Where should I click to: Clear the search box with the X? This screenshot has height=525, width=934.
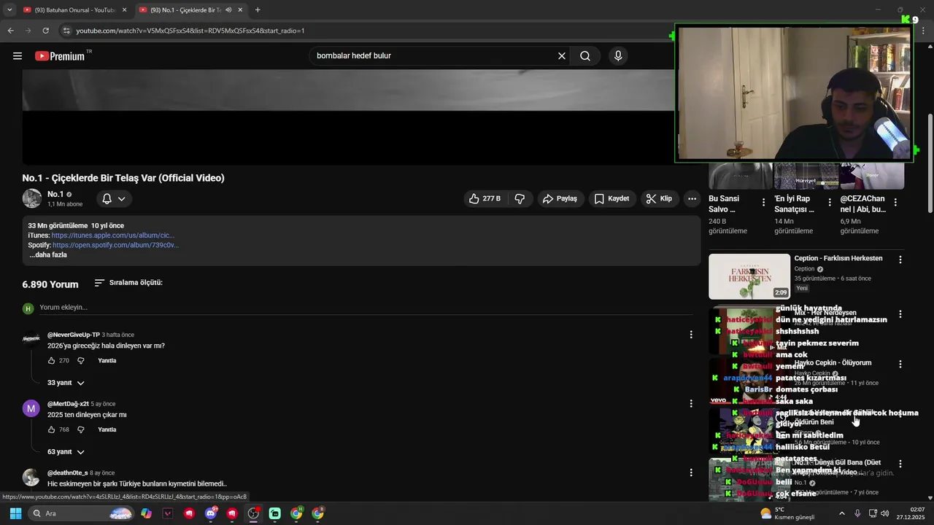point(562,56)
